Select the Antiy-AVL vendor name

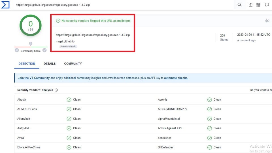[24, 128]
